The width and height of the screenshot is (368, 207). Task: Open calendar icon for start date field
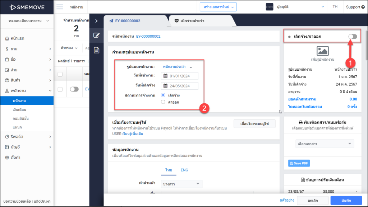click(165, 76)
